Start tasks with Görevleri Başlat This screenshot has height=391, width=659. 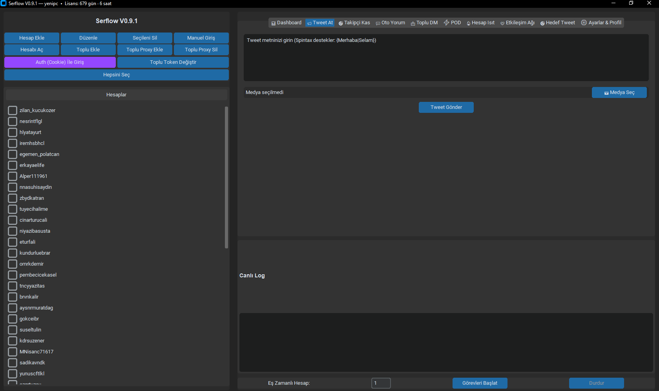pyautogui.click(x=480, y=383)
